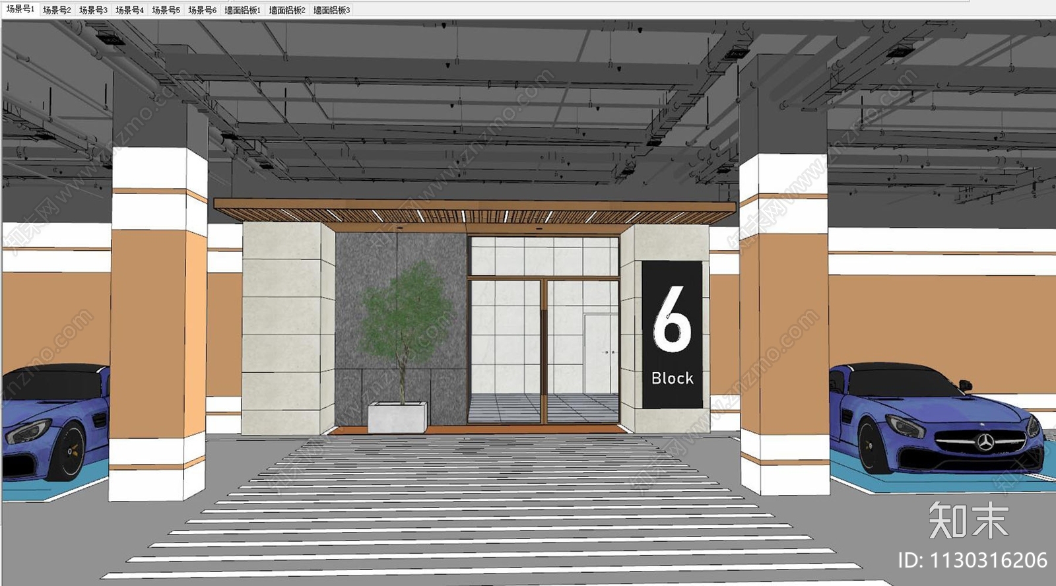Select the 墙面铝板3 scene tab
This screenshot has width=1056, height=586.
[331, 10]
